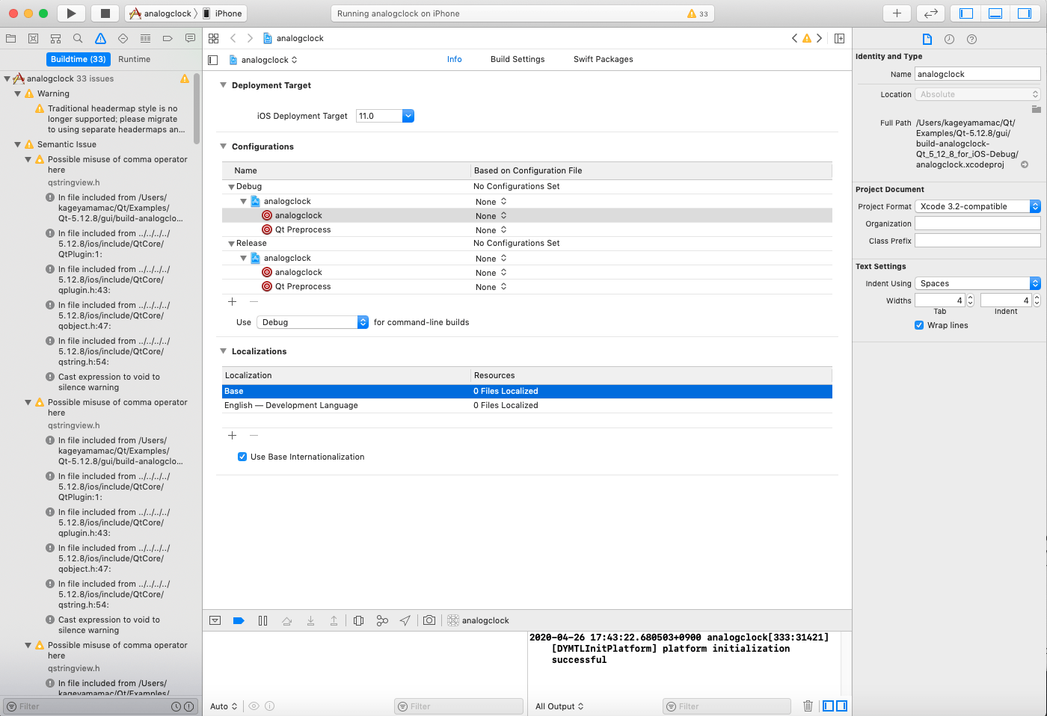Select the Info tab

pyautogui.click(x=455, y=59)
